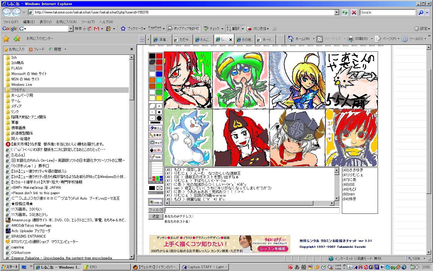Click the 退室 leave room button
Image resolution: width=433 pixels, height=271 pixels.
pos(155,216)
